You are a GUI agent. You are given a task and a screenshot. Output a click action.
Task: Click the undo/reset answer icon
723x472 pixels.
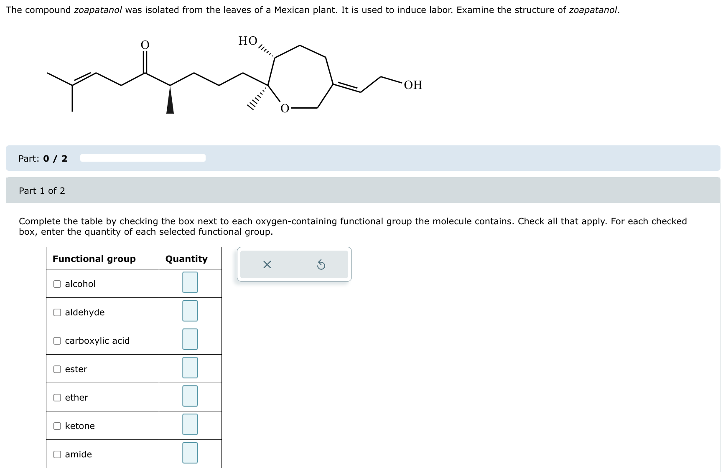321,264
